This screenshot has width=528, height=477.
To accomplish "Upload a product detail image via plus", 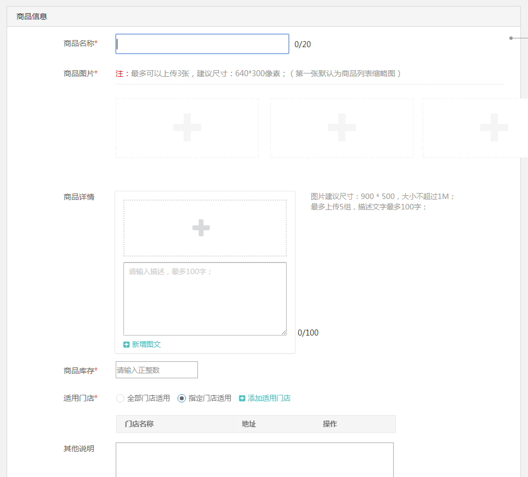I will click(x=201, y=228).
